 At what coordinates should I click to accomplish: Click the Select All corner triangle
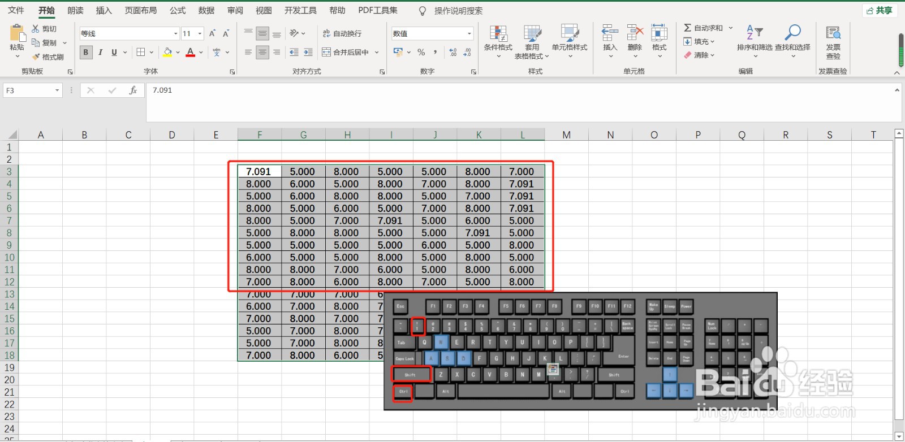[11, 135]
